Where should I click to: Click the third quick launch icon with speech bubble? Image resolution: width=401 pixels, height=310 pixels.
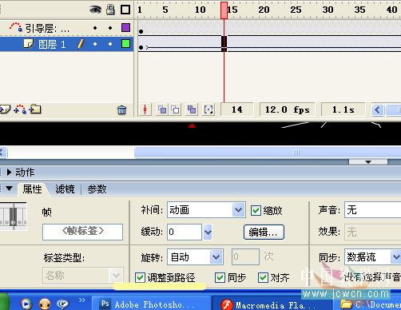[x=63, y=304]
